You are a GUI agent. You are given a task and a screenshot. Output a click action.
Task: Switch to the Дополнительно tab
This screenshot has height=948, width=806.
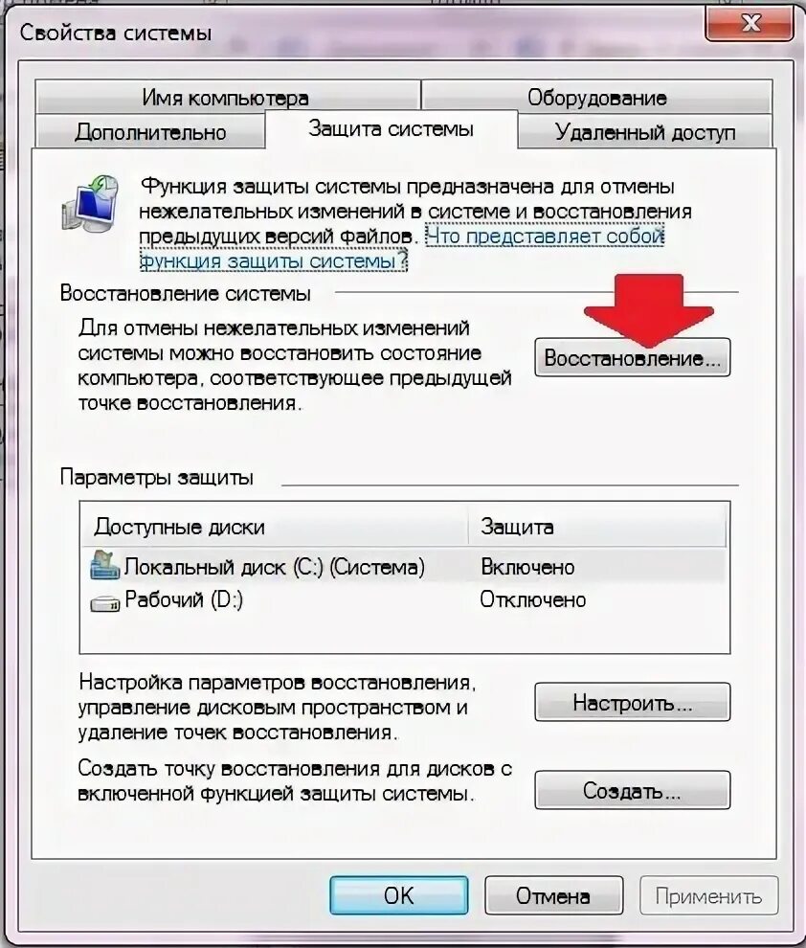[150, 131]
